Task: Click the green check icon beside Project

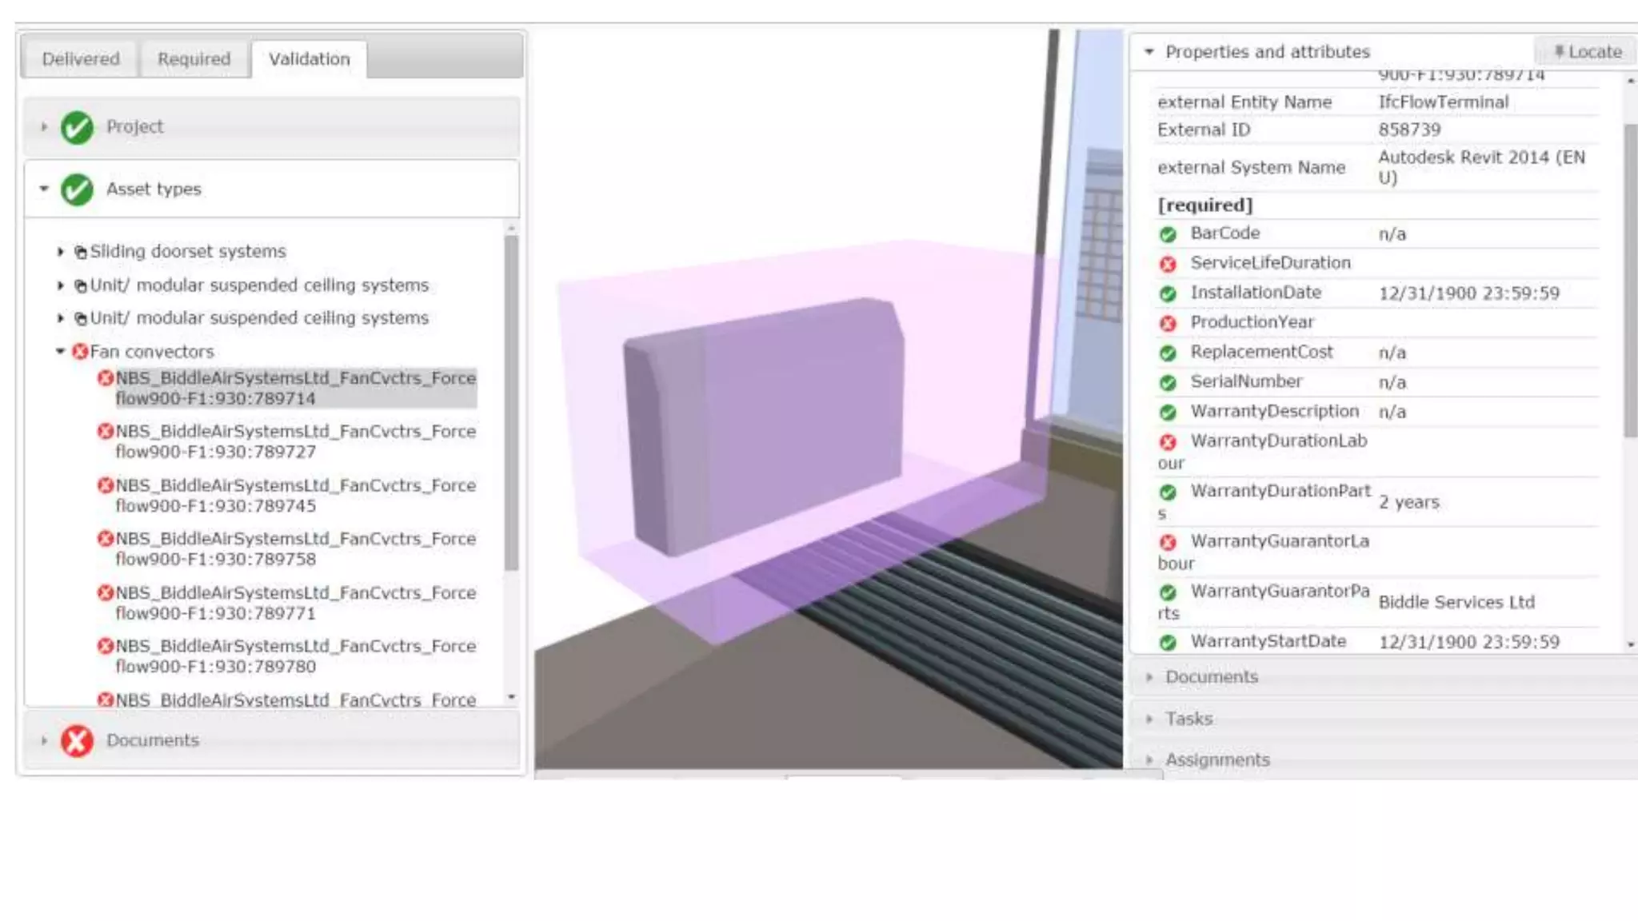Action: (x=77, y=127)
